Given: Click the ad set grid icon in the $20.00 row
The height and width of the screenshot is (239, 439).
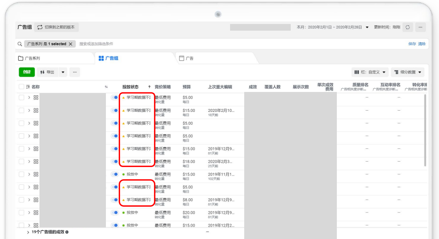Looking at the screenshot, I should tap(36, 212).
